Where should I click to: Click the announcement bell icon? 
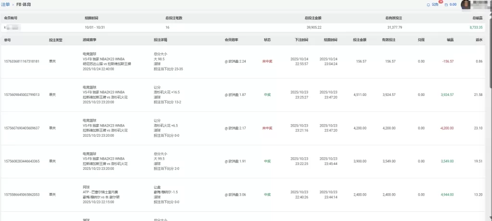[x=429, y=5]
